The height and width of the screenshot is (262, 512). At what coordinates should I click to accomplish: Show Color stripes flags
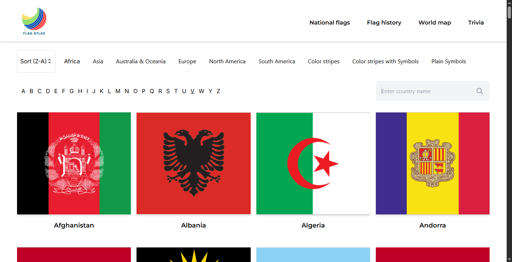click(324, 61)
